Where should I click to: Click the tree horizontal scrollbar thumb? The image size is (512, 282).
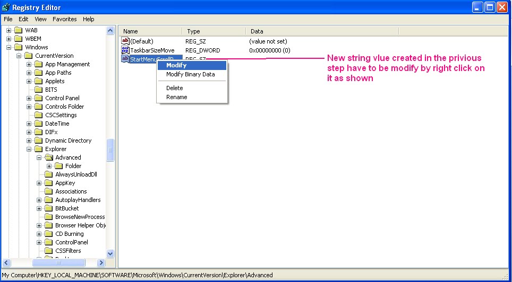(59, 262)
